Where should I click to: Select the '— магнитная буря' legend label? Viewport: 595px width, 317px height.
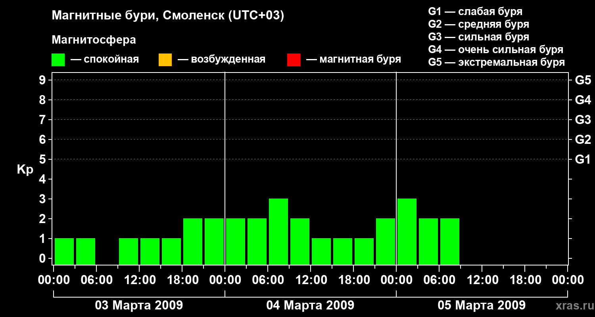[x=353, y=59]
